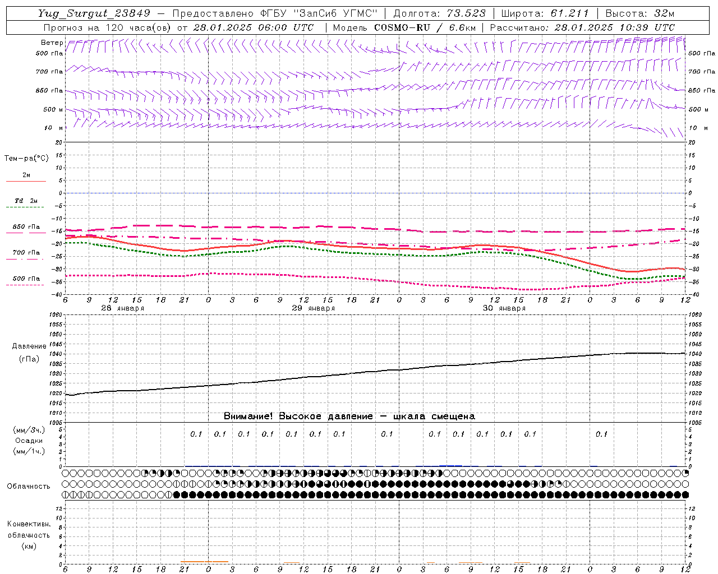
Task: Click the "(гПа)" pressure units label
Action: tap(29, 359)
